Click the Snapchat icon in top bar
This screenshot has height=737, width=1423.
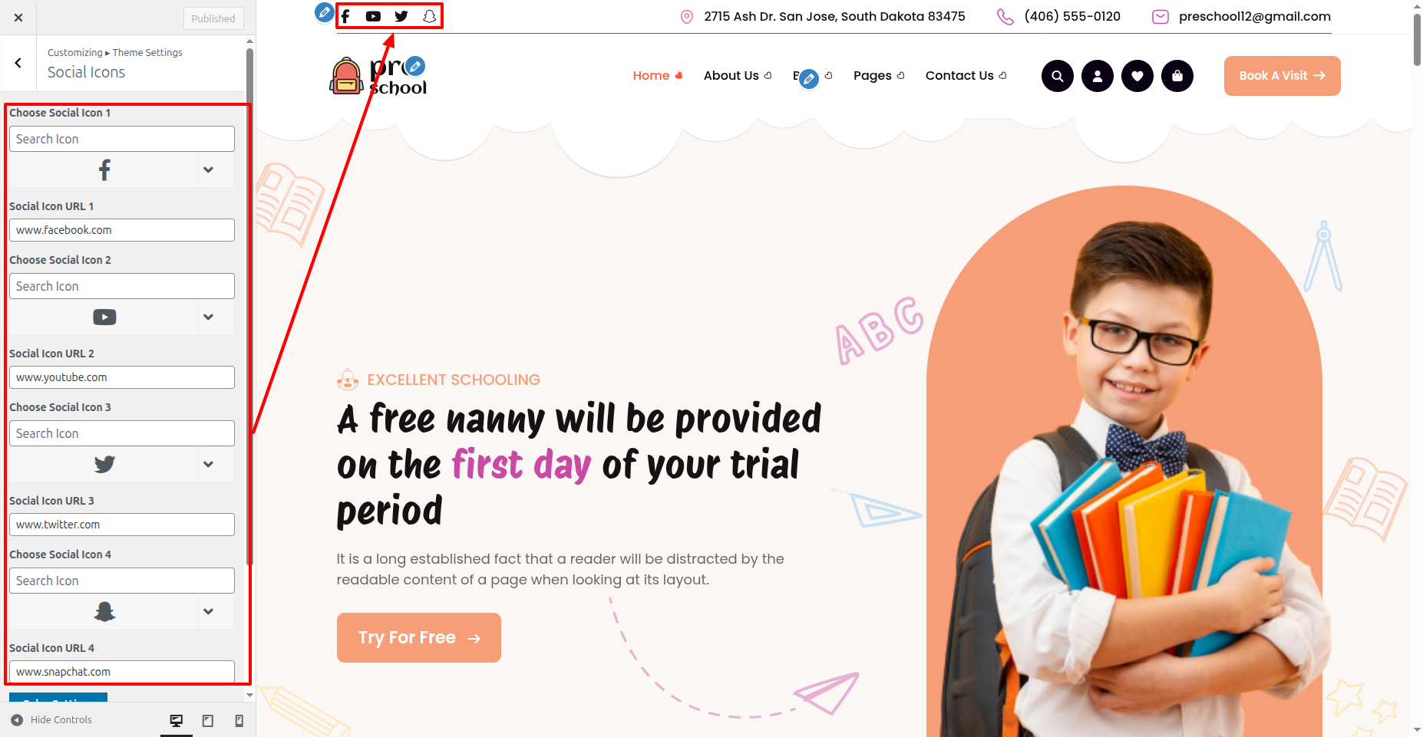[x=430, y=16]
